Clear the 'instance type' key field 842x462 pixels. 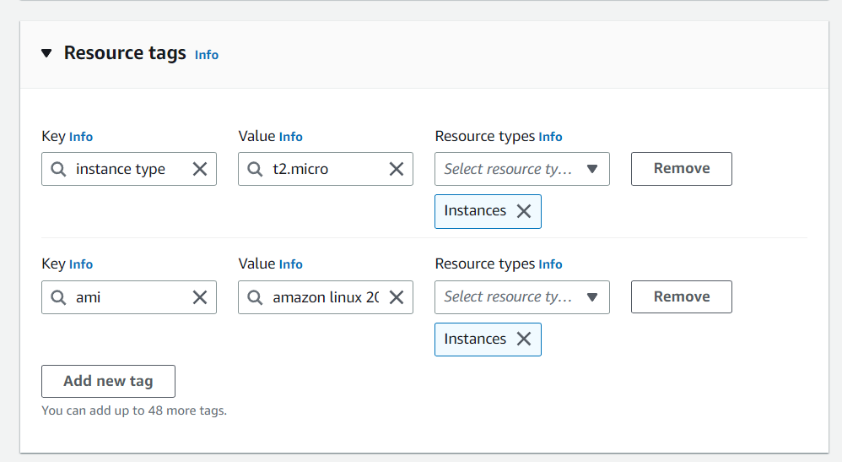200,169
